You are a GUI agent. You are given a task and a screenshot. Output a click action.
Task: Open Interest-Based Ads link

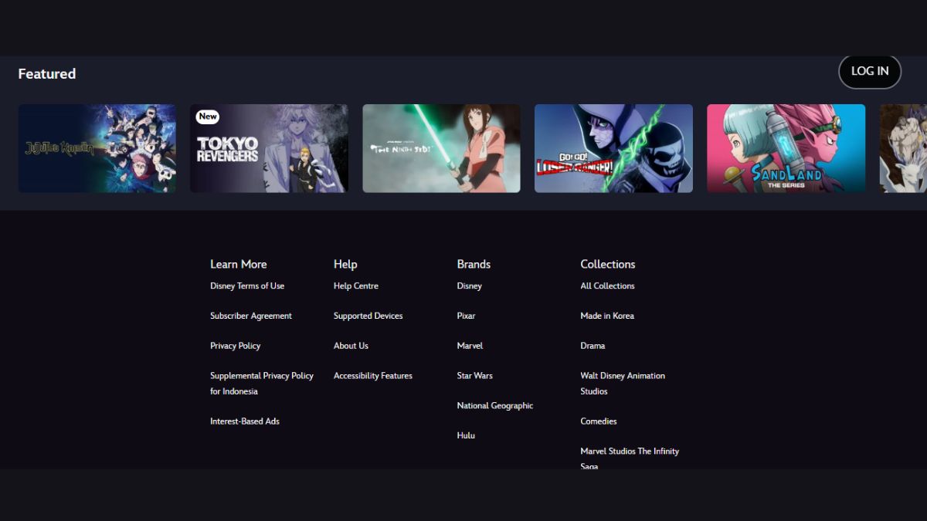point(245,421)
